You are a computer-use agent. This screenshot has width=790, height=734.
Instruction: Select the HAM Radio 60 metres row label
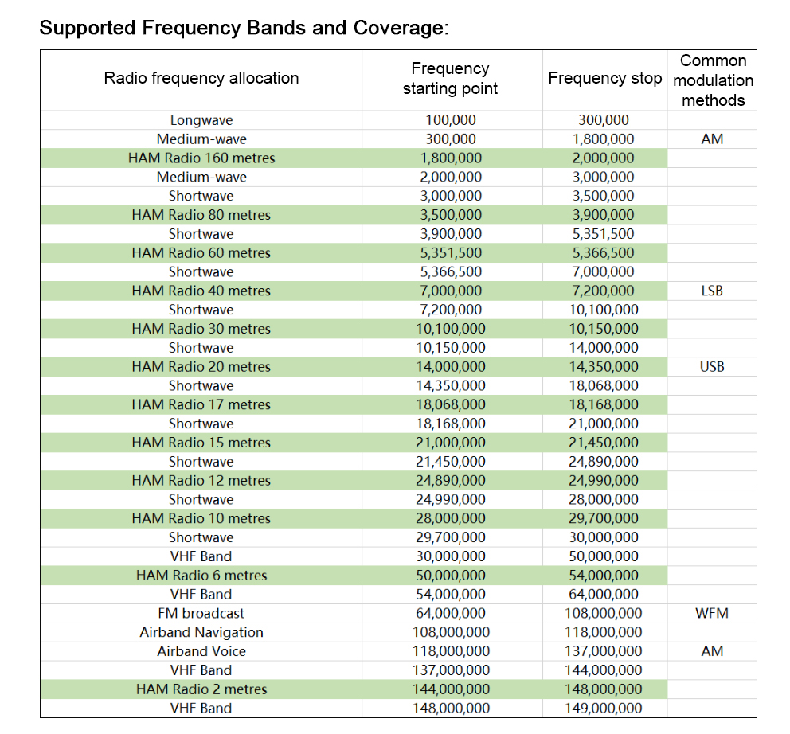pyautogui.click(x=201, y=253)
